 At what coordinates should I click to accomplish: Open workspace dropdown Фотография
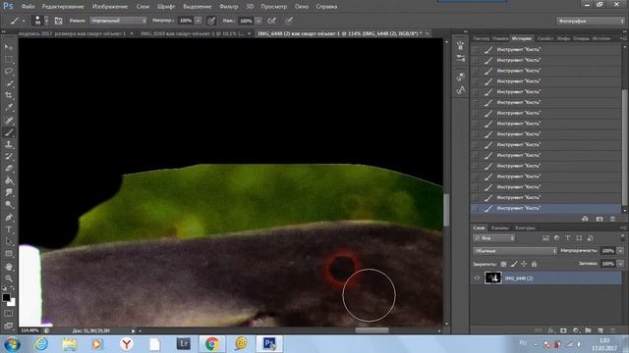point(590,21)
